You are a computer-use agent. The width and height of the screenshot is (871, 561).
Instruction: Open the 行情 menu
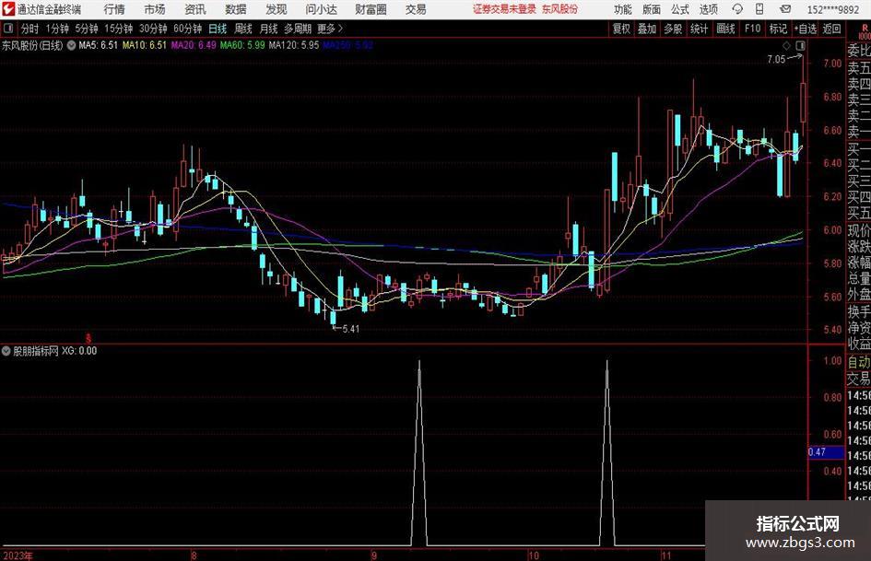point(114,9)
